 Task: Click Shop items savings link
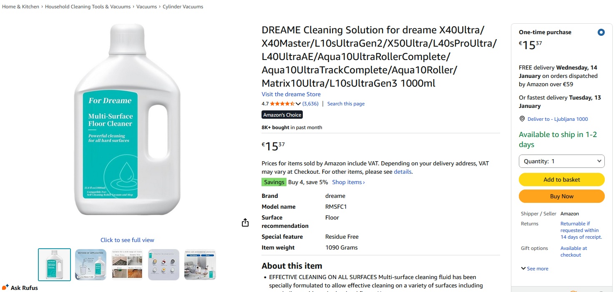pos(348,182)
